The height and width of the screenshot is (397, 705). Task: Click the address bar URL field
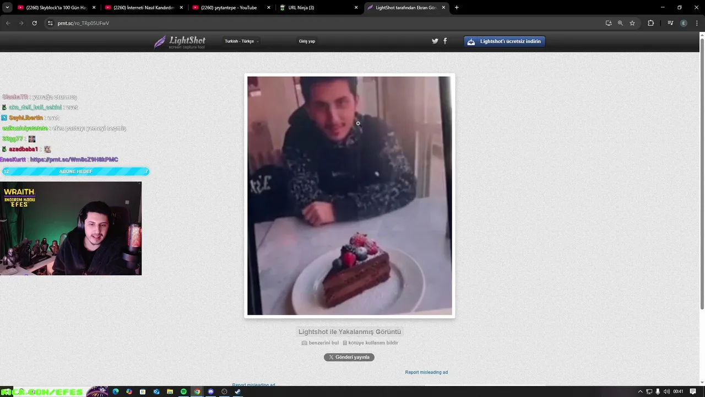click(325, 23)
